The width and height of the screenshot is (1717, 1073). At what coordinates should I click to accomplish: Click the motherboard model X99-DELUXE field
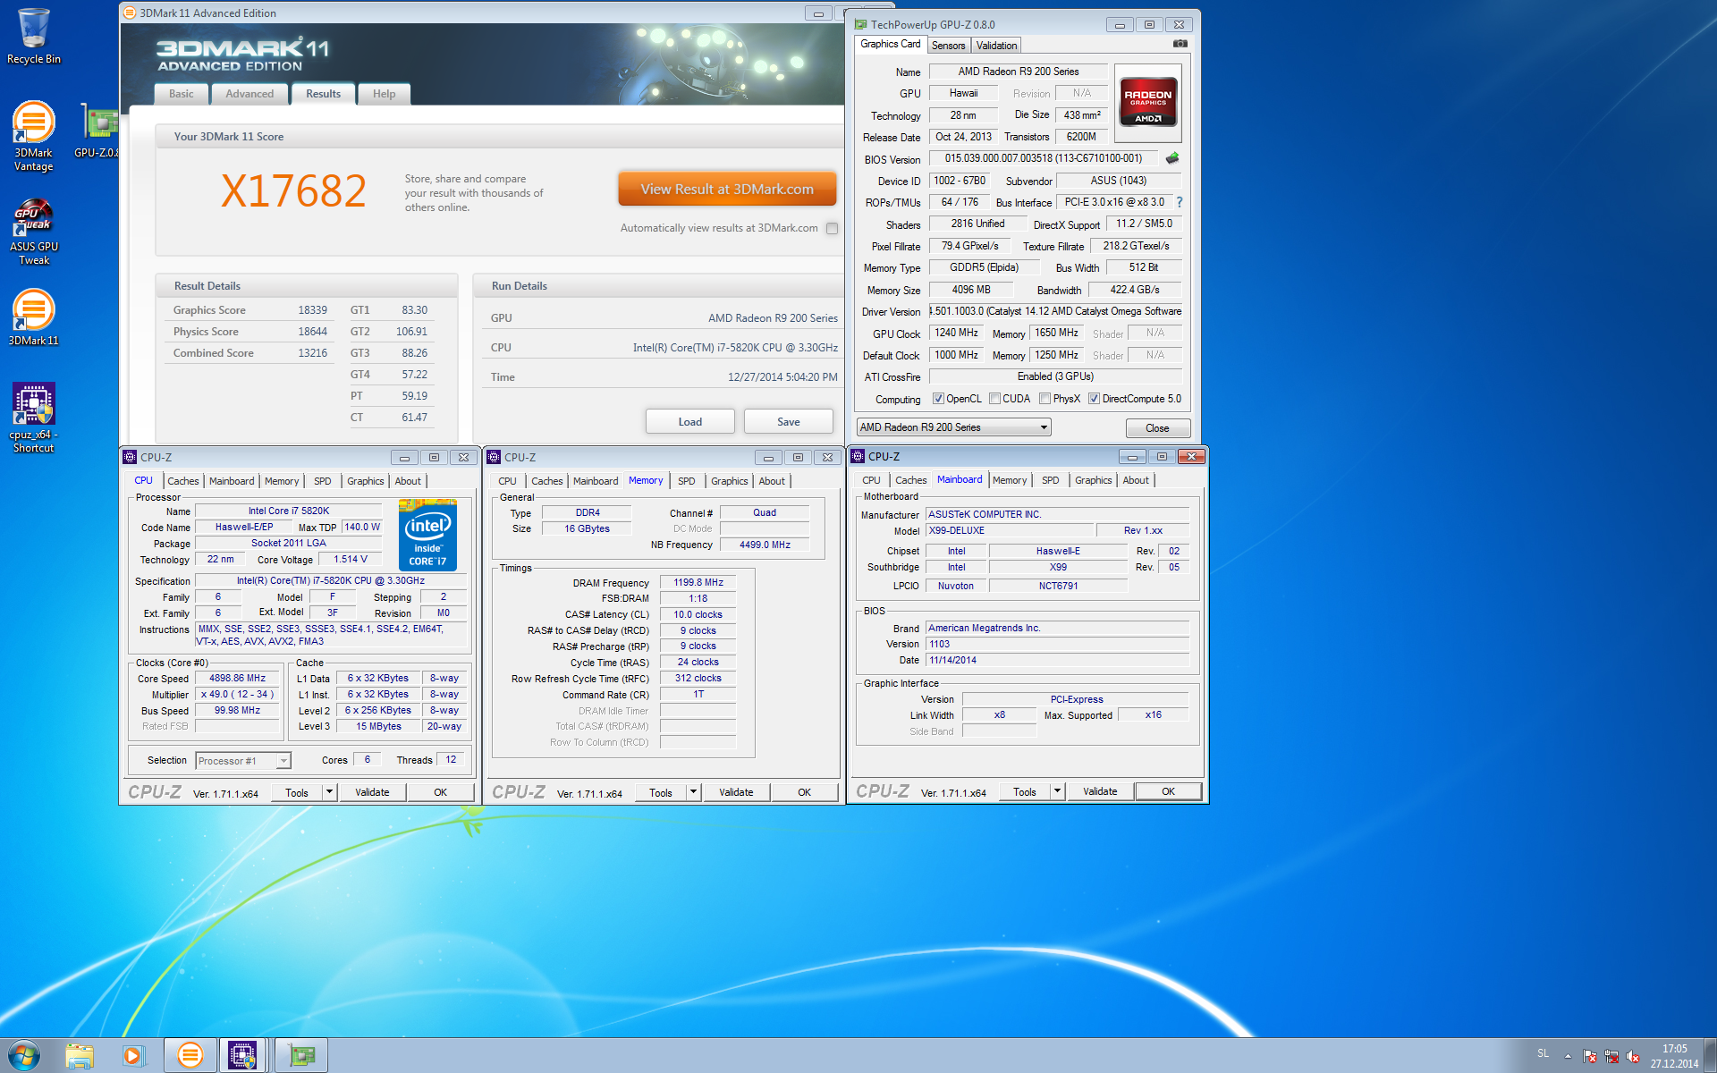pyautogui.click(x=1009, y=530)
